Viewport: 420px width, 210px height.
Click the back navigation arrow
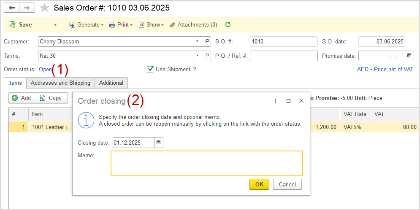point(12,8)
